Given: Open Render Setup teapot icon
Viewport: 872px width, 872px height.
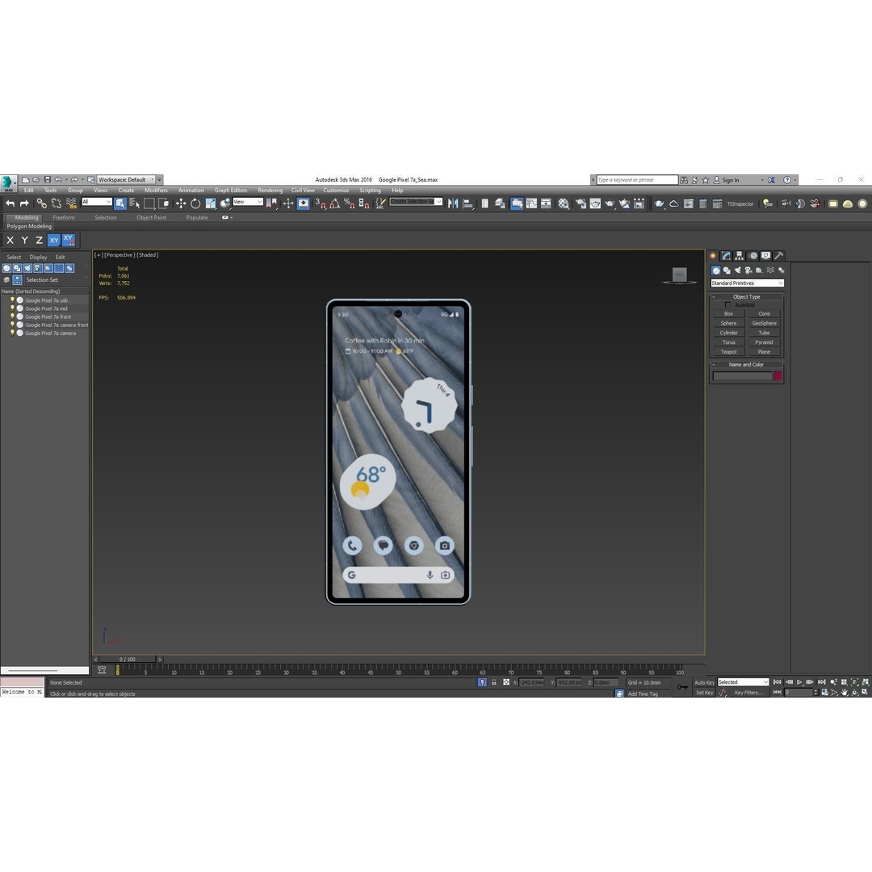Looking at the screenshot, I should point(581,203).
